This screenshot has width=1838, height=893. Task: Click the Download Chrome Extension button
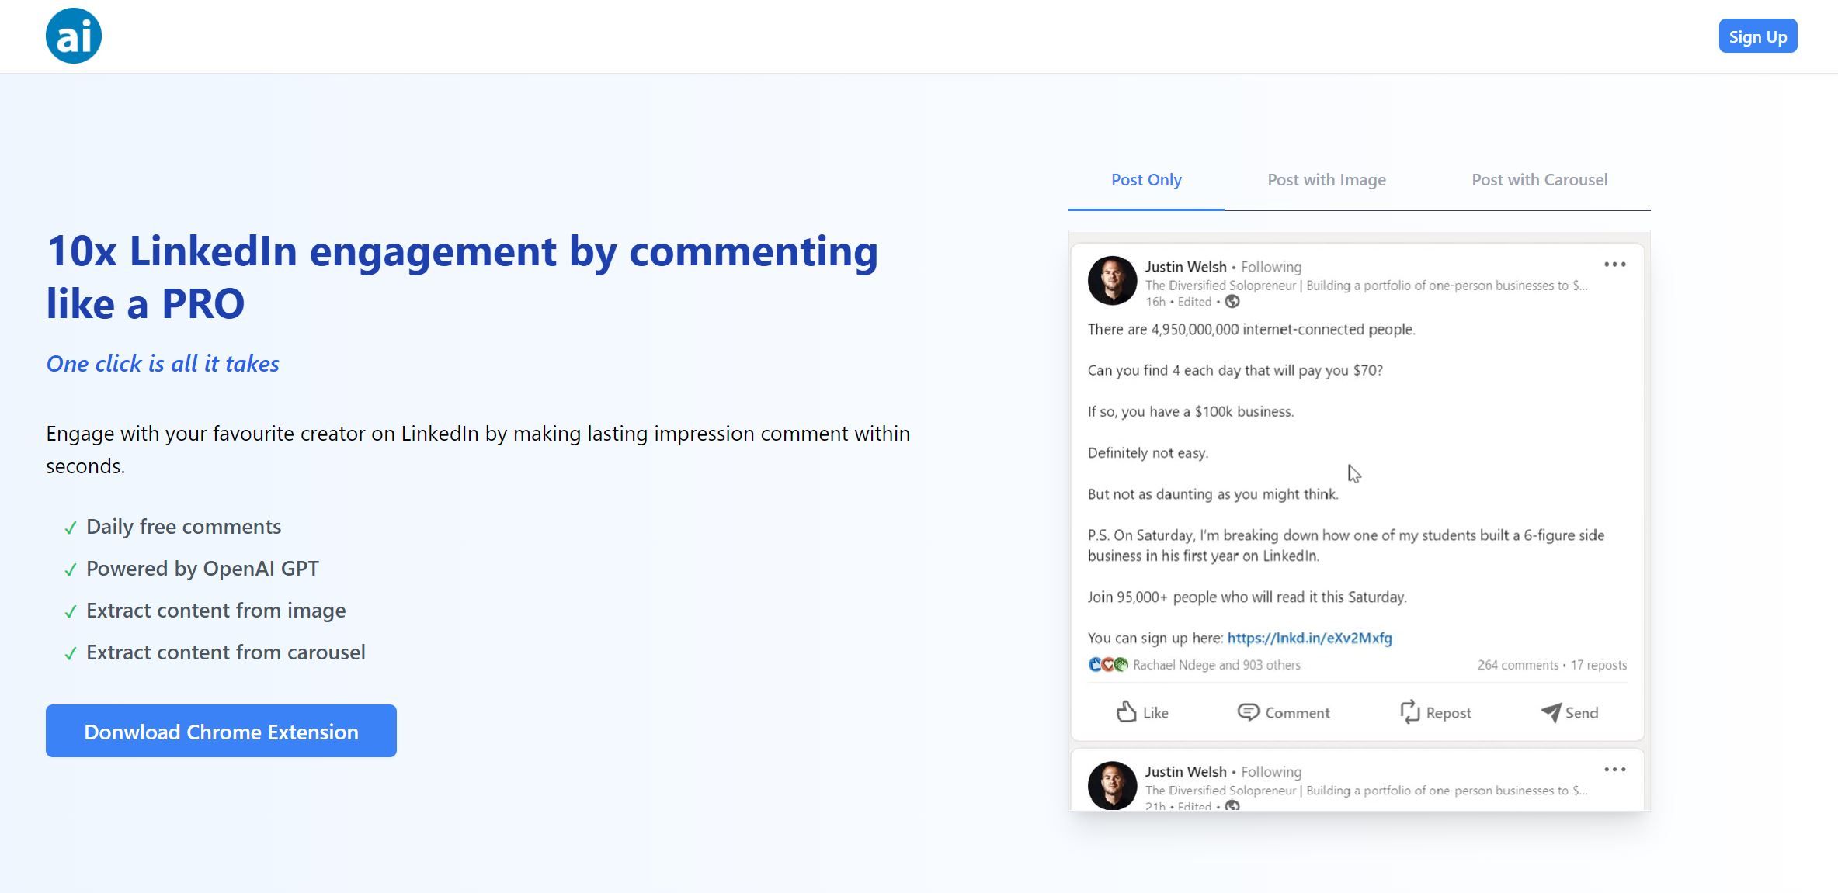[x=221, y=730]
